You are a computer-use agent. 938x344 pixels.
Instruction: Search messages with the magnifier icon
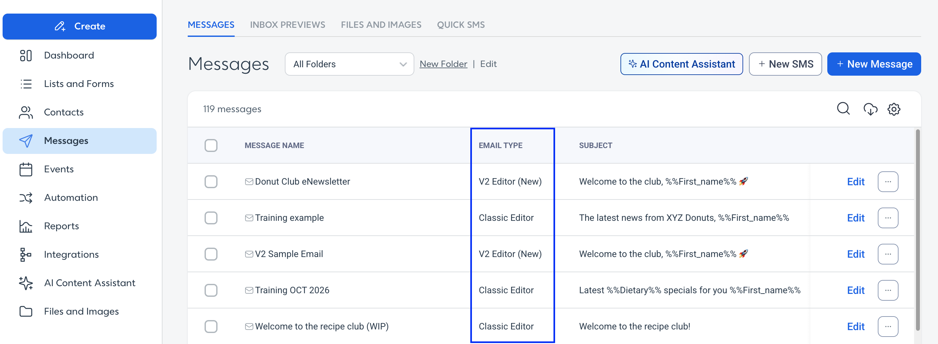[843, 109]
